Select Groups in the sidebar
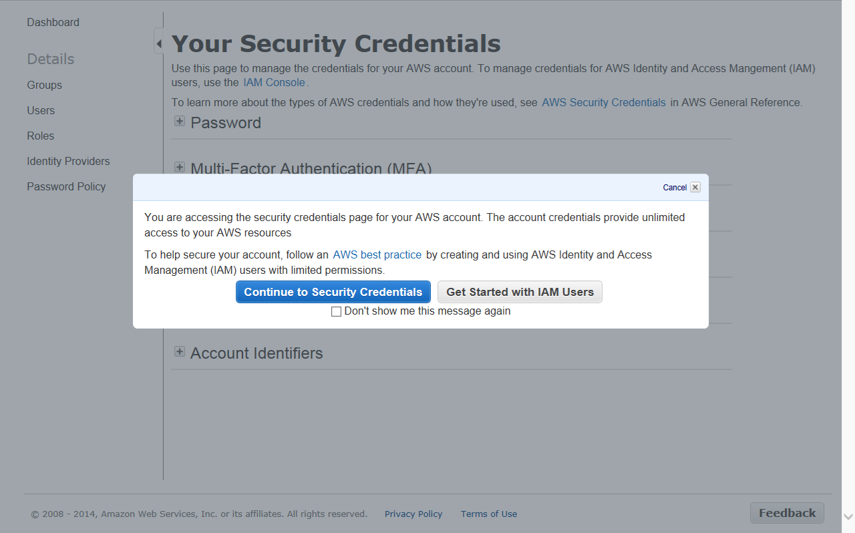The image size is (855, 533). [44, 85]
